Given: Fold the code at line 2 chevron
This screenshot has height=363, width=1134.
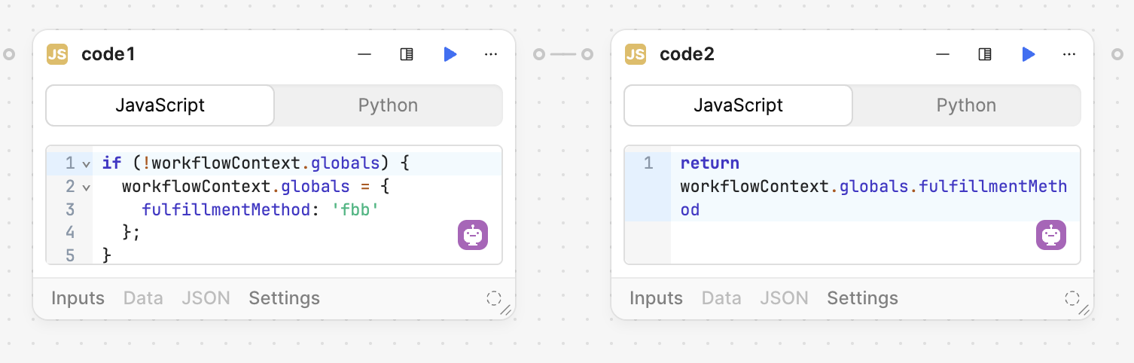Looking at the screenshot, I should click(87, 187).
